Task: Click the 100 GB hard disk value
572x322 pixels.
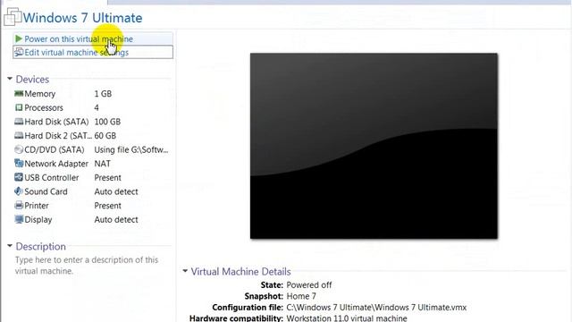Action: point(107,122)
